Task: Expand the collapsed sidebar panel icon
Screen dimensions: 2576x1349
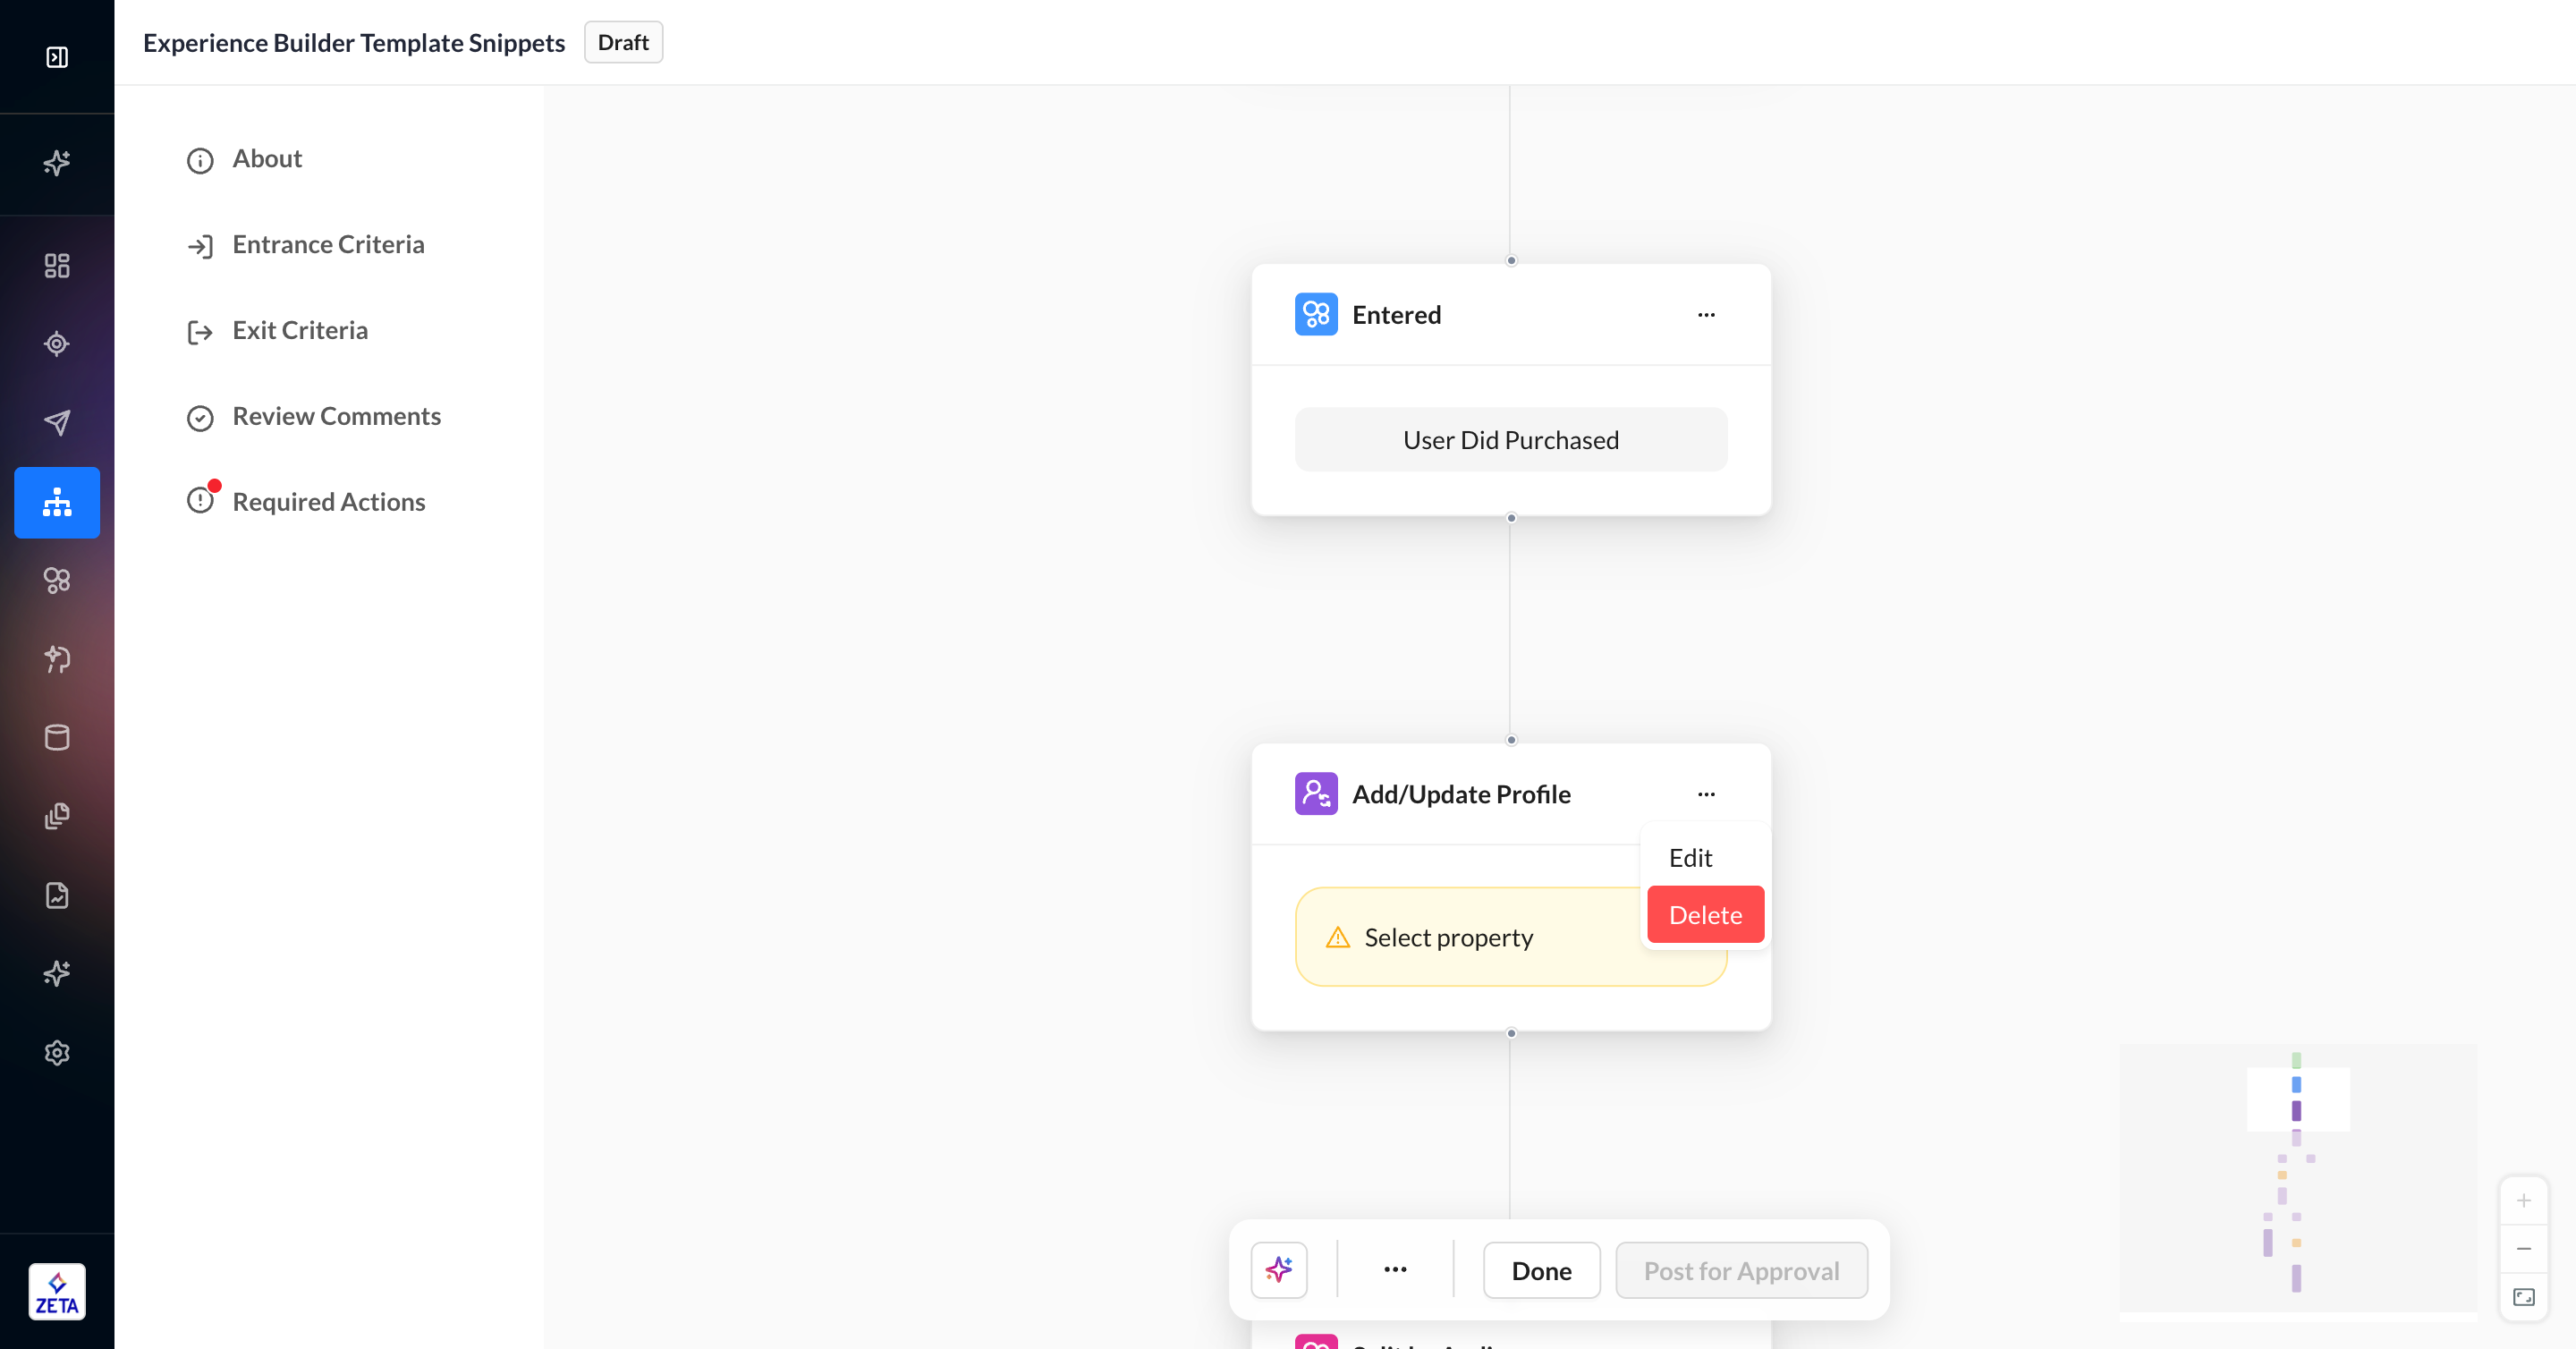Action: pos(57,57)
